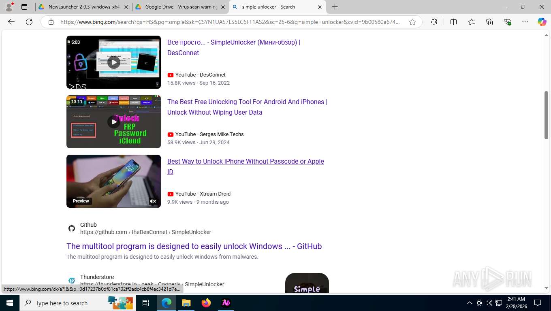The height and width of the screenshot is (311, 551).
Task: Unmute the video preview
Action: (153, 201)
